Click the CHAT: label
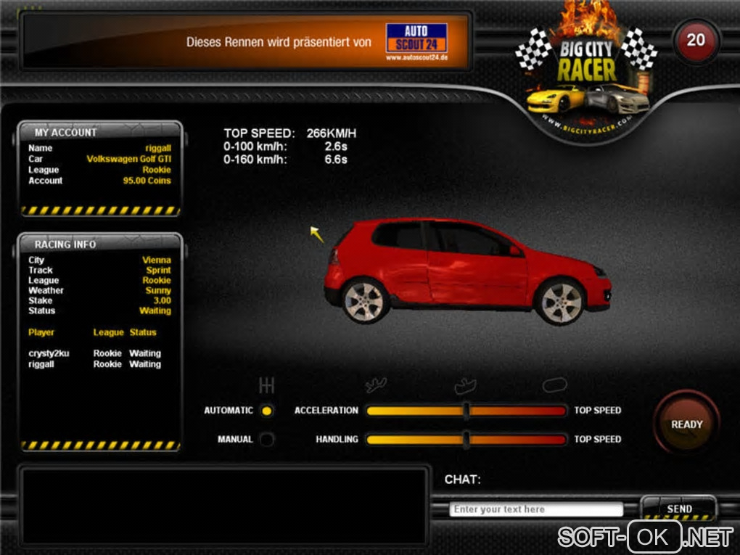Screen dimensions: 740x555 pyautogui.click(x=463, y=480)
